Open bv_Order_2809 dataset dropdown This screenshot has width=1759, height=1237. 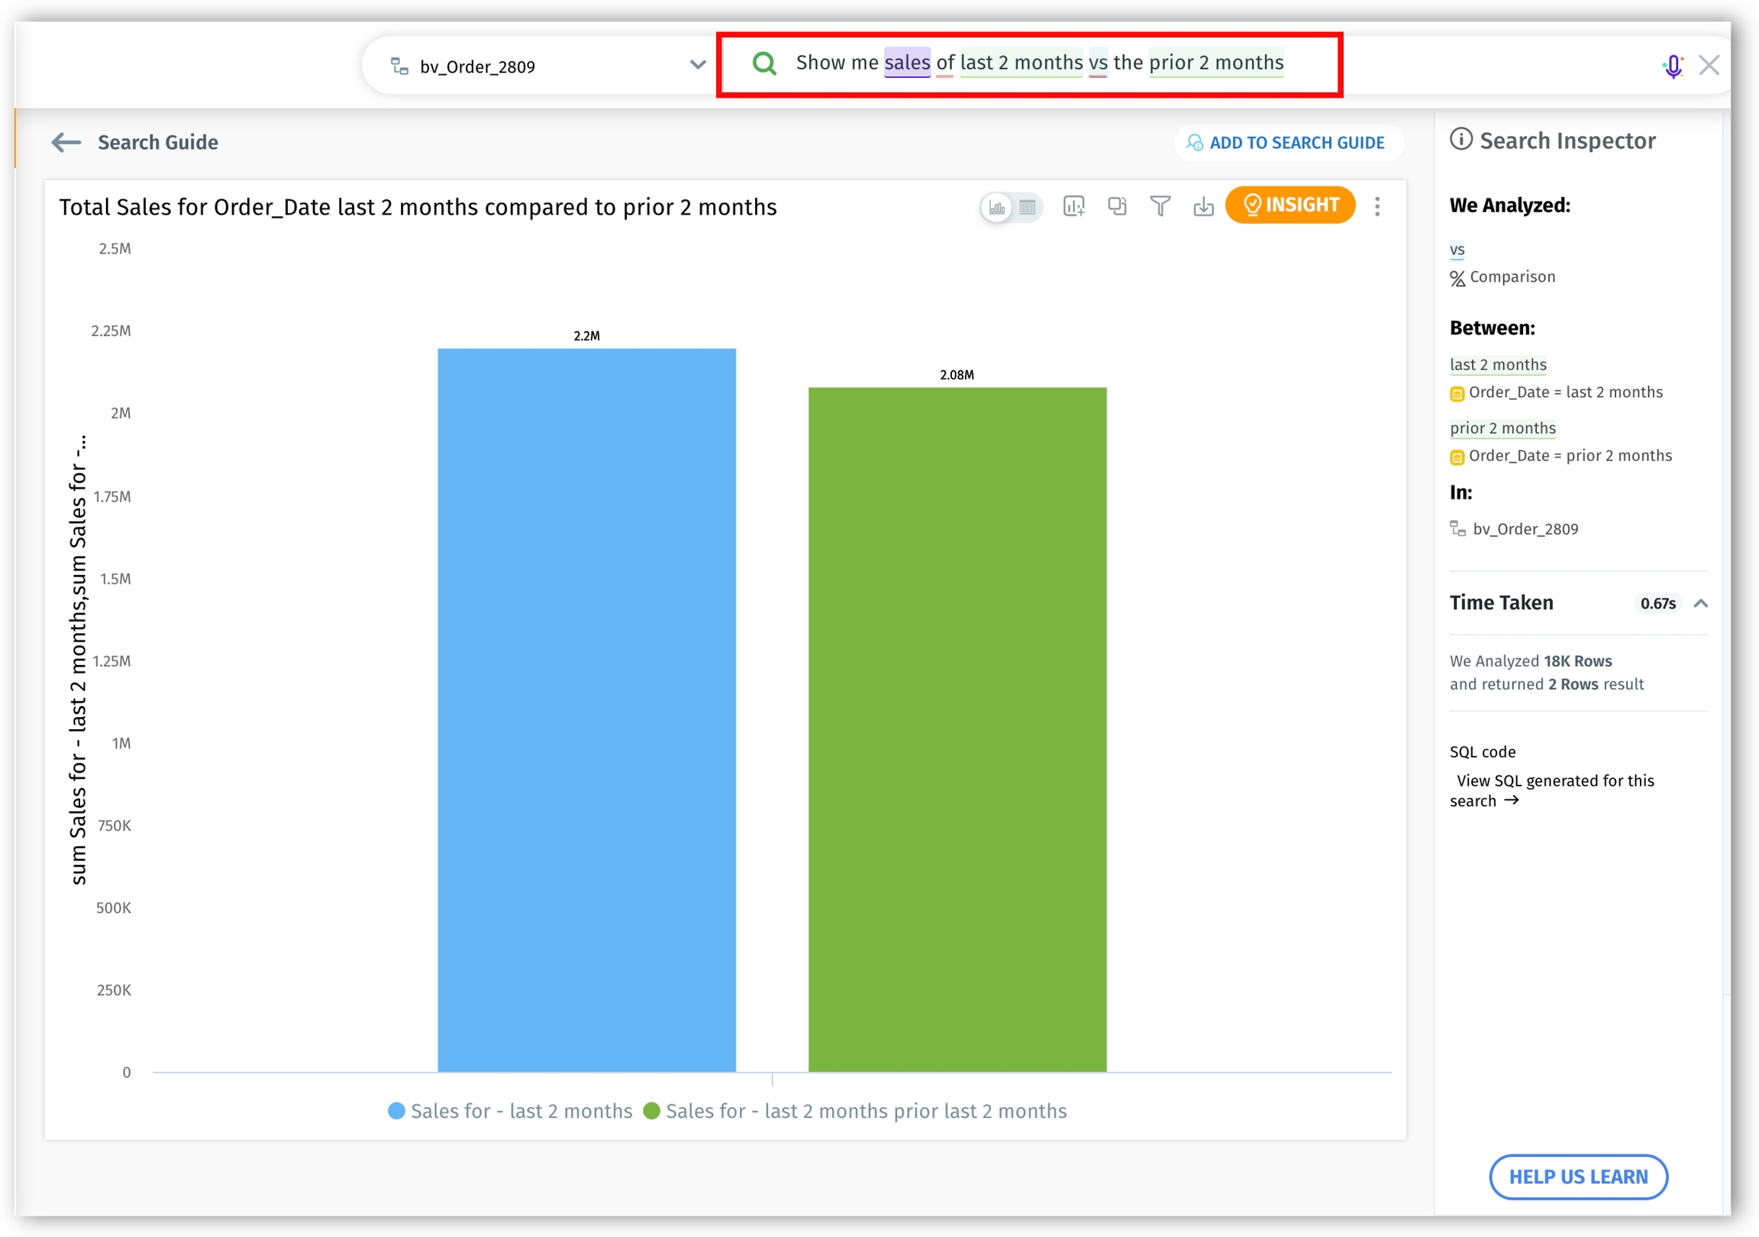tap(696, 66)
